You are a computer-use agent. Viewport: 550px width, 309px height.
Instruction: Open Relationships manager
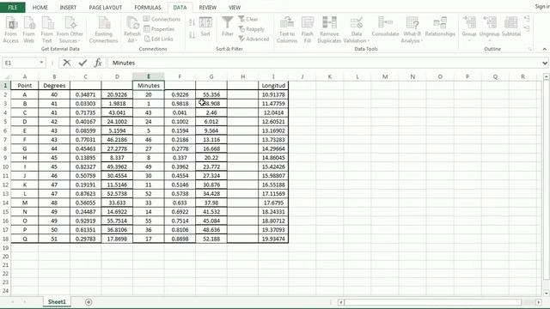point(440,27)
